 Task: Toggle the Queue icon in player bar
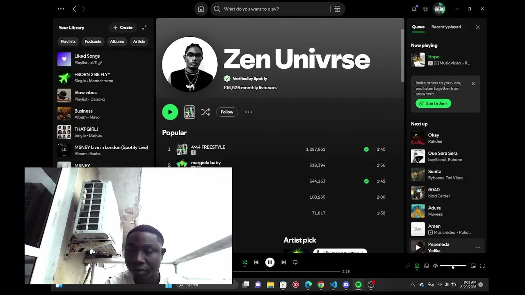(x=417, y=266)
